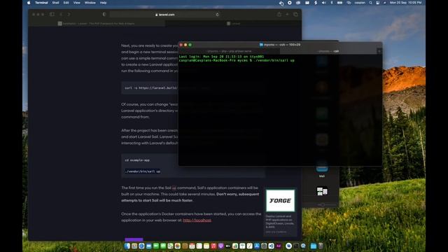Open Control Center in menu bar
This screenshot has height=252, width=448.
[x=378, y=3]
